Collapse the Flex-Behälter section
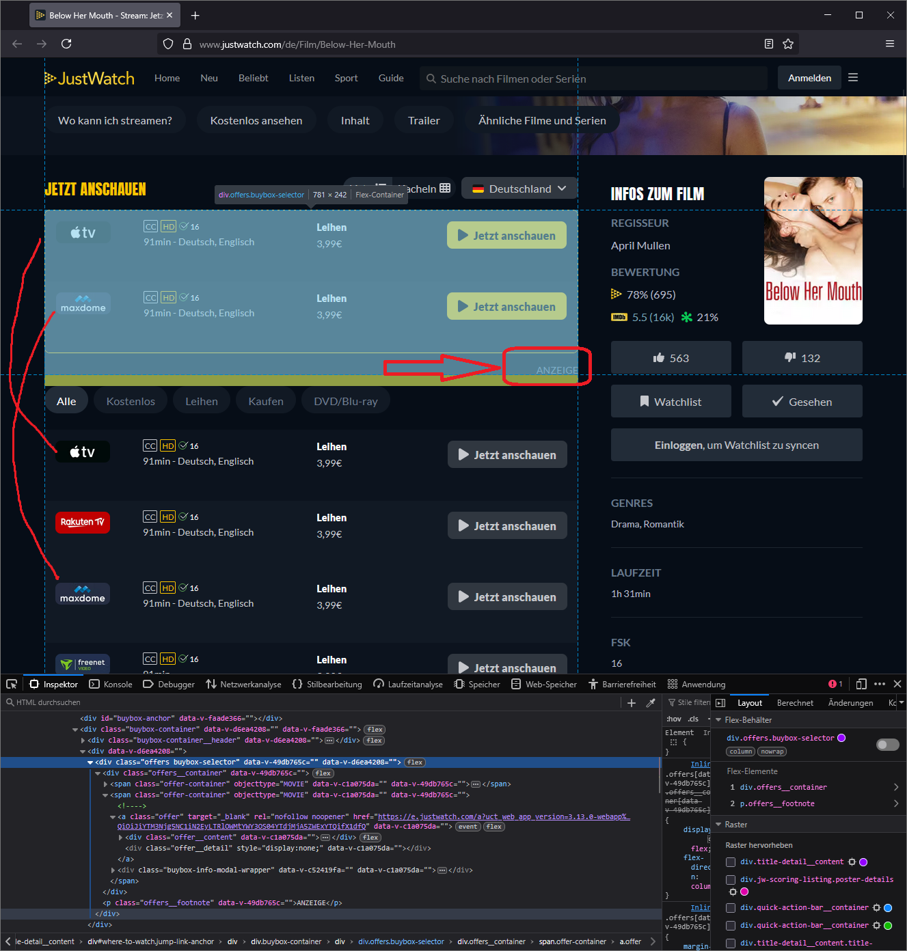 (x=718, y=720)
